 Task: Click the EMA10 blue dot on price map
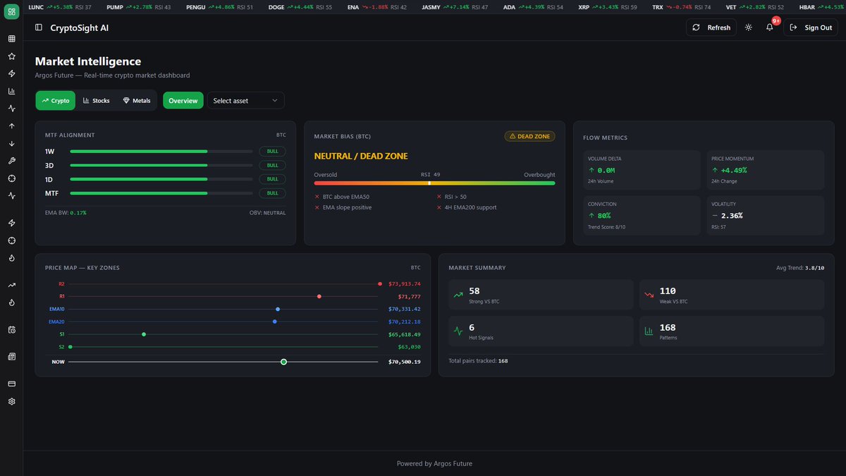278,309
